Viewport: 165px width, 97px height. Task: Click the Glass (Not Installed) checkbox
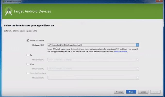pyautogui.click(x=28, y=73)
